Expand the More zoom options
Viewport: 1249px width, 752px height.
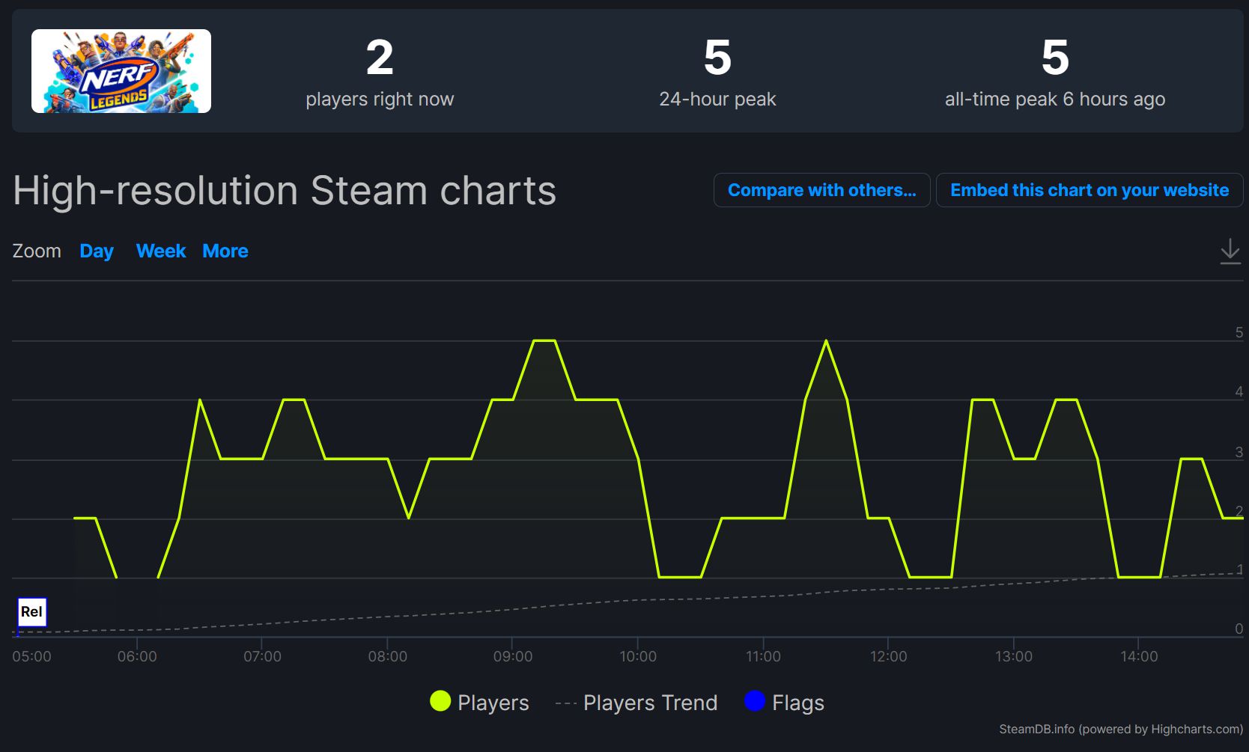[x=225, y=251]
